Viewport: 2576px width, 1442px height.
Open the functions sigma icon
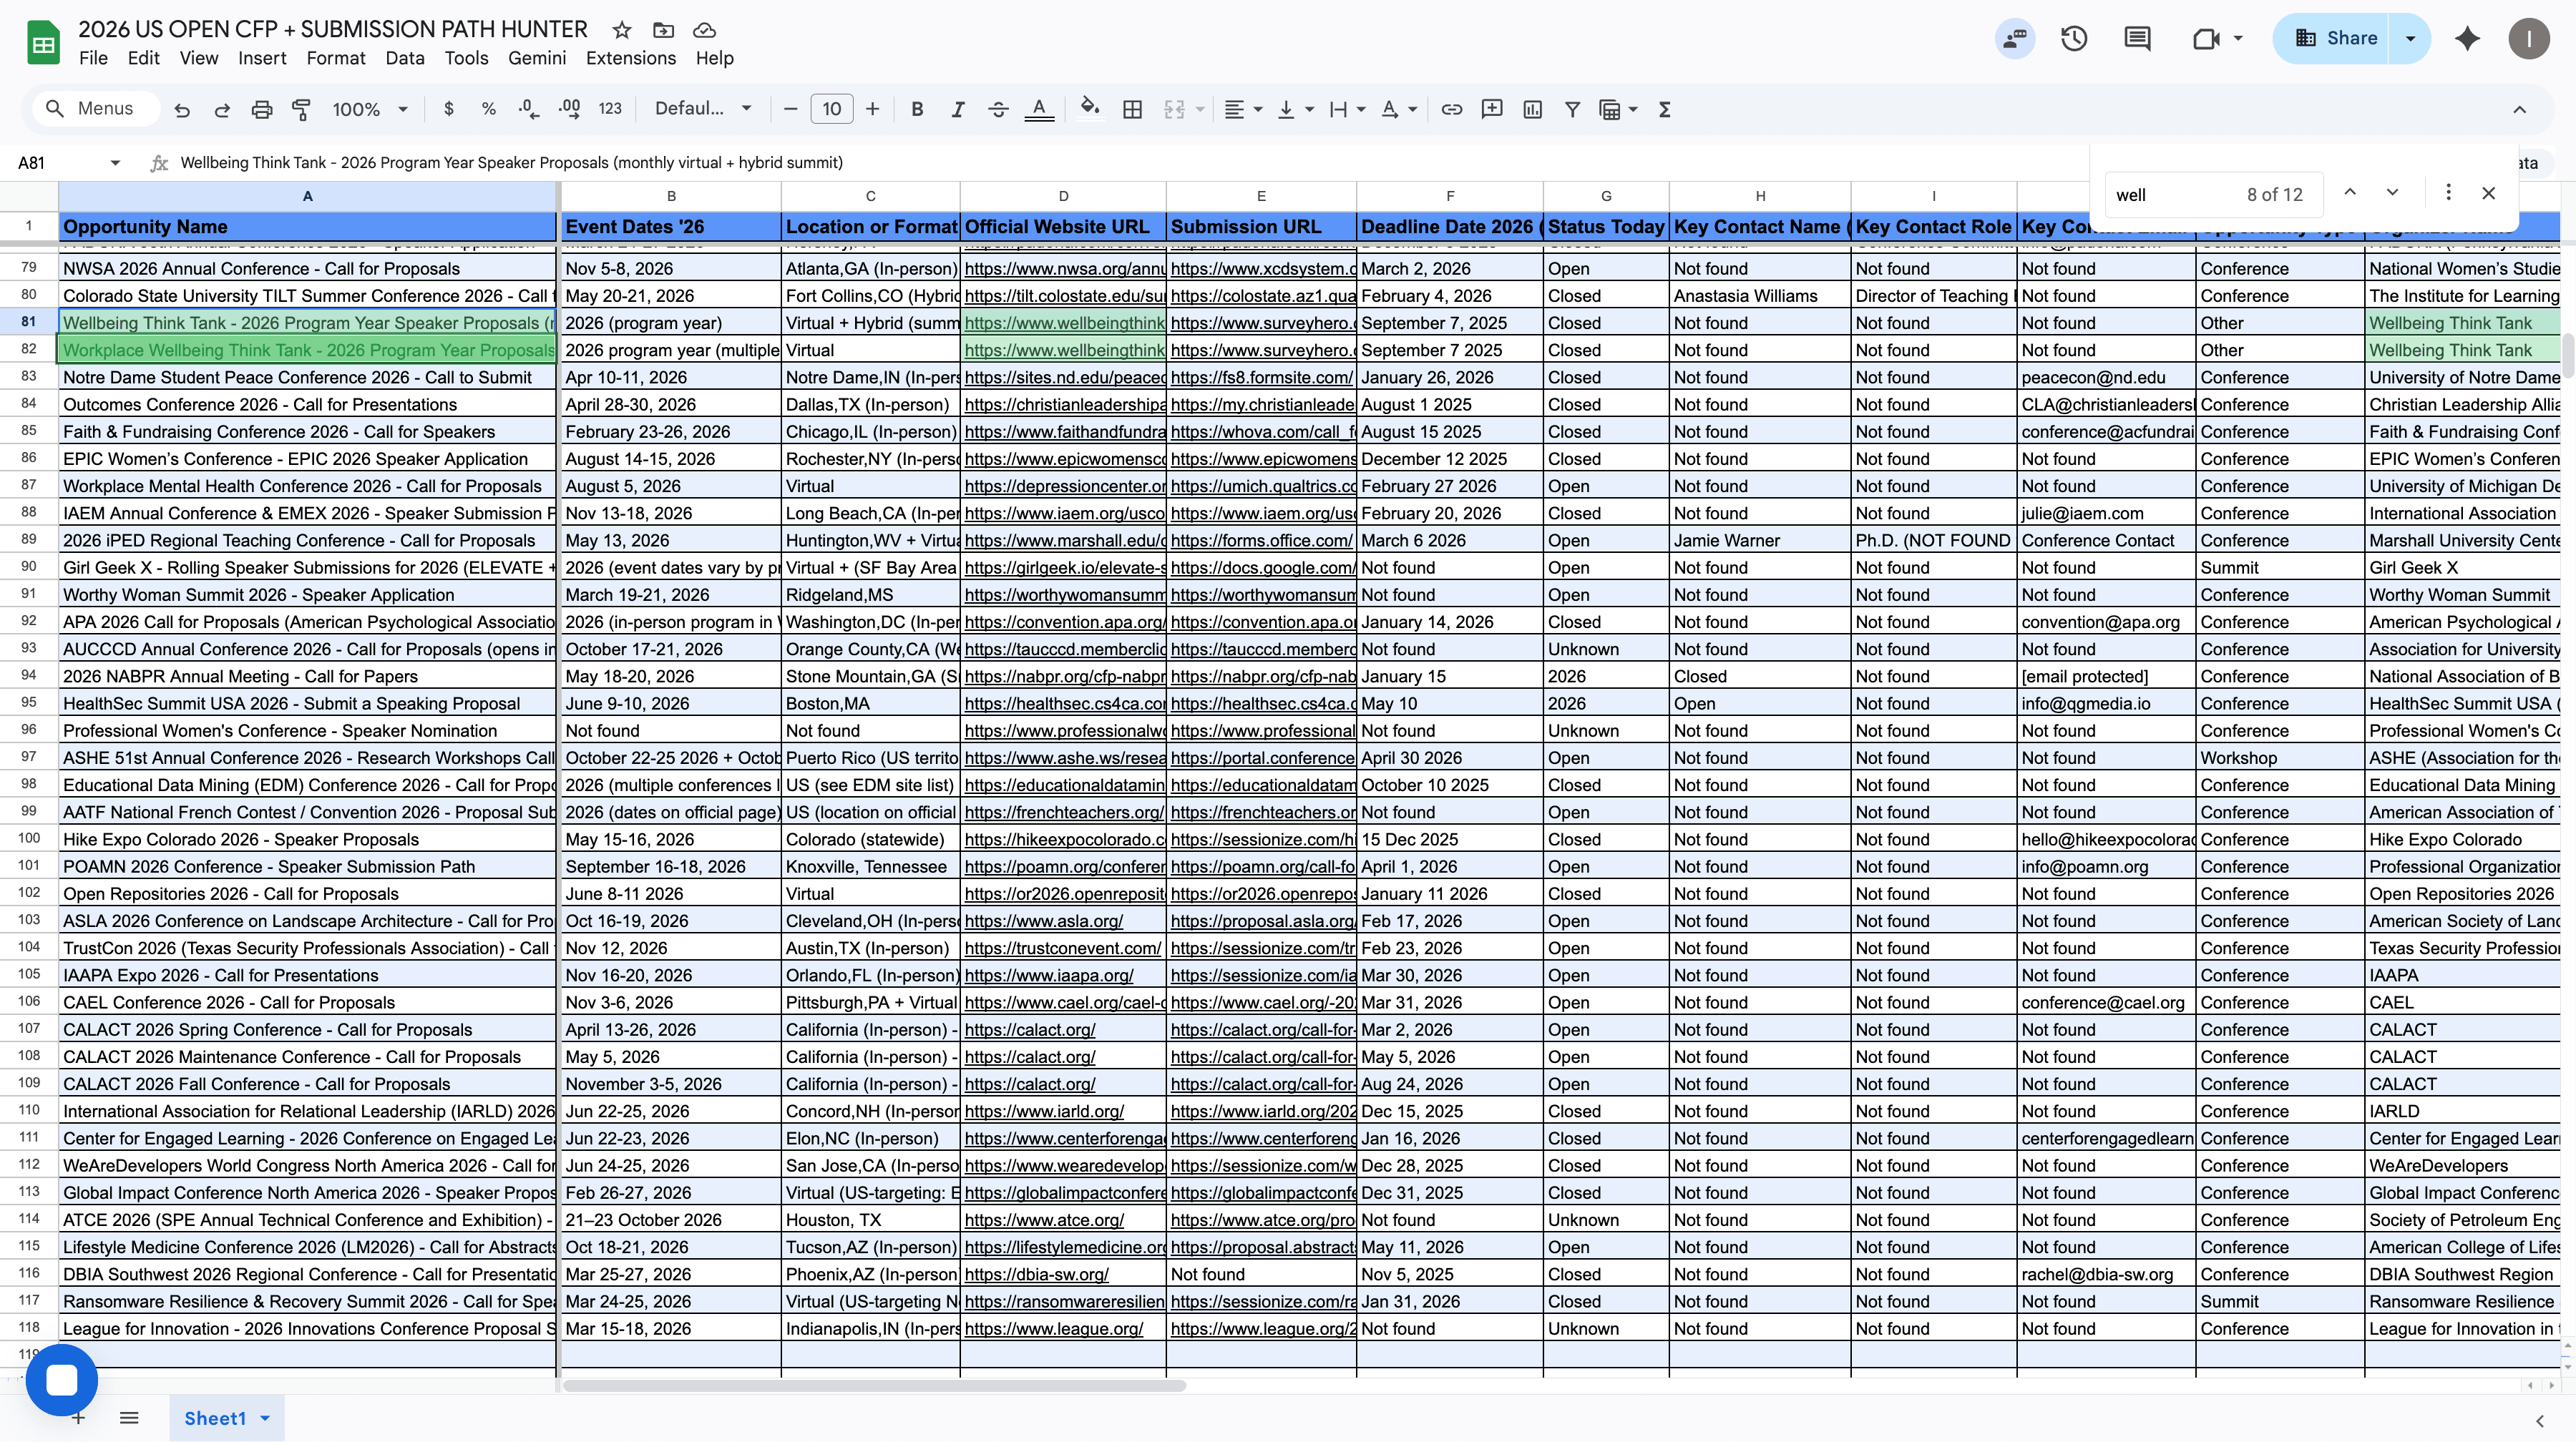coord(1664,109)
